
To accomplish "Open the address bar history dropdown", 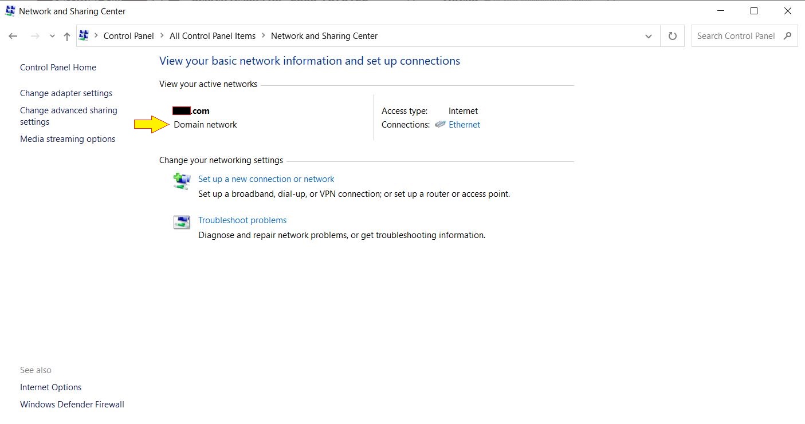I will click(649, 35).
